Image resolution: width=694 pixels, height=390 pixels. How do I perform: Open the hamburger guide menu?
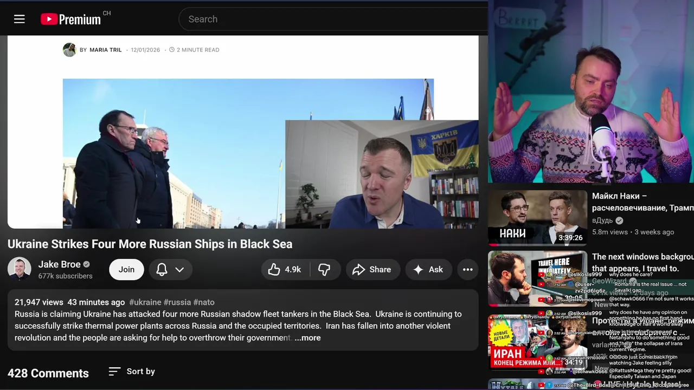click(20, 19)
